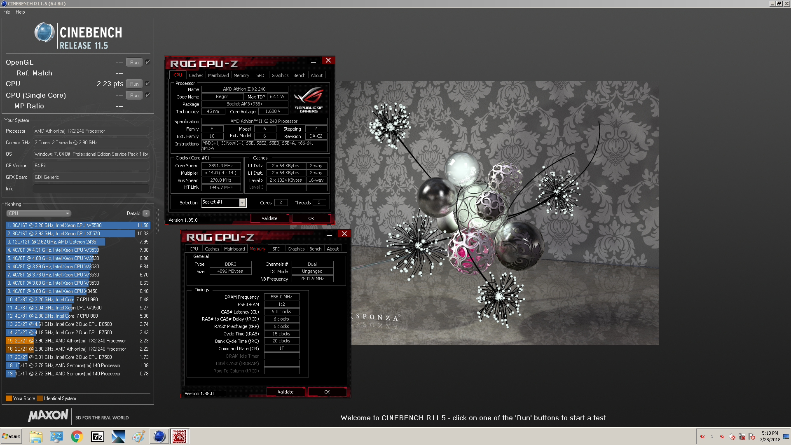791x445 pixels.
Task: Run the CPU (Single Core) benchmark
Action: (x=134, y=96)
